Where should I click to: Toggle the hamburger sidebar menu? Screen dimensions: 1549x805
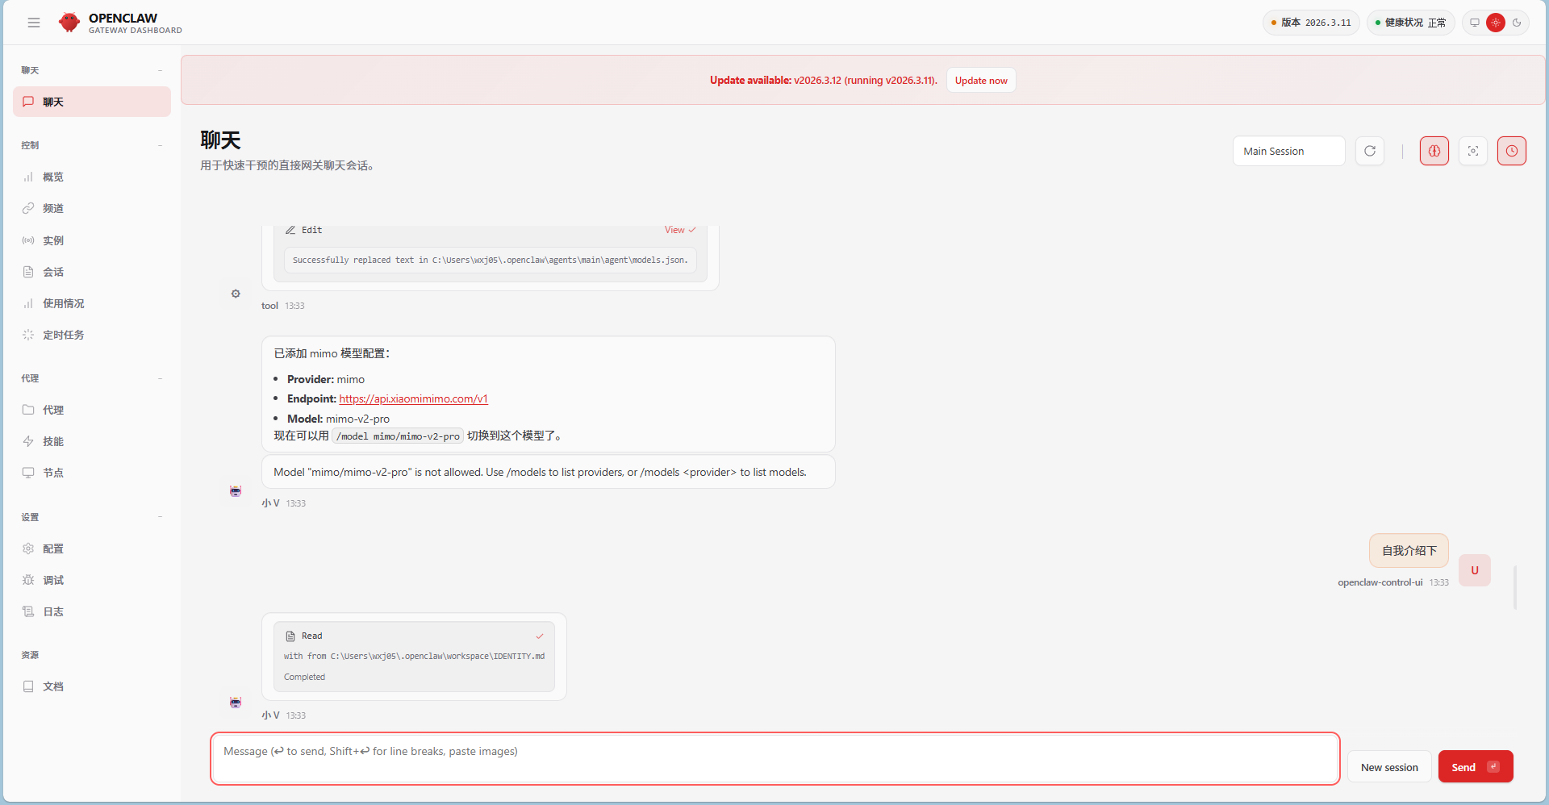(x=34, y=23)
